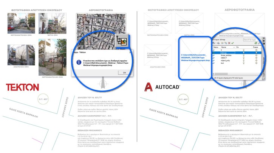Image resolution: width=274 pixels, height=153 pixels.
Task: Click the Search for layer field
Action: 252,40
